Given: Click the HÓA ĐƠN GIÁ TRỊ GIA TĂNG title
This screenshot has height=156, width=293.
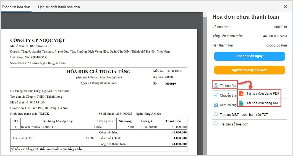Looking at the screenshot, I should (x=99, y=72).
